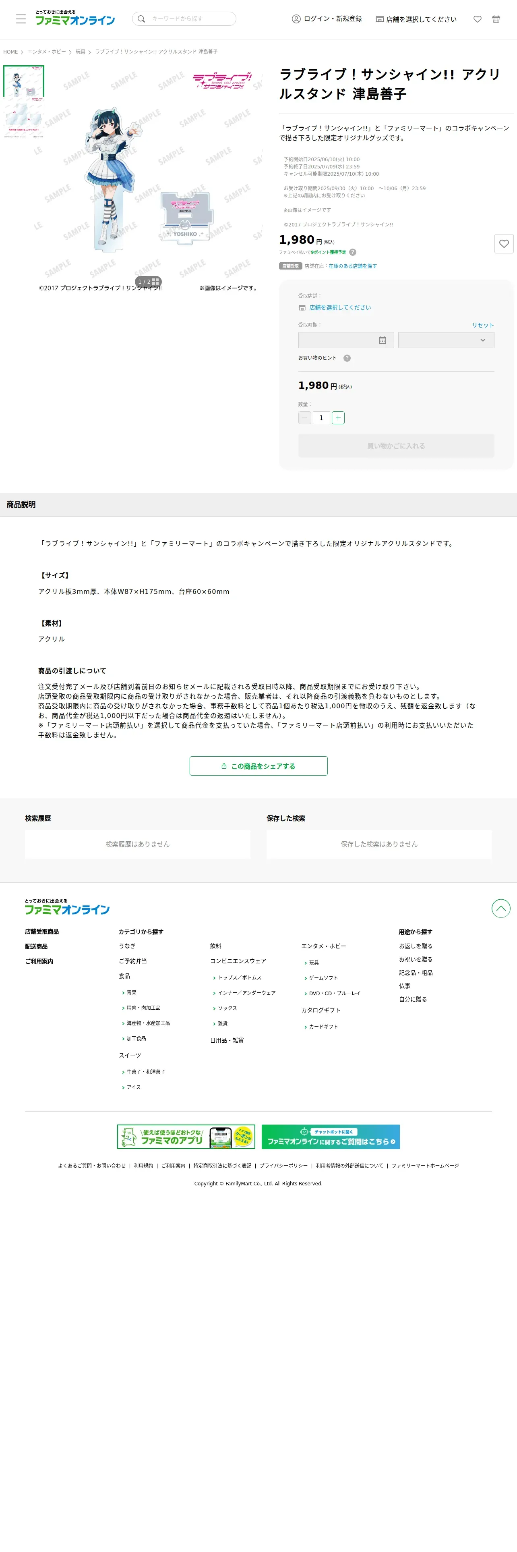
Task: Open the shopping basket icon
Action: click(496, 19)
